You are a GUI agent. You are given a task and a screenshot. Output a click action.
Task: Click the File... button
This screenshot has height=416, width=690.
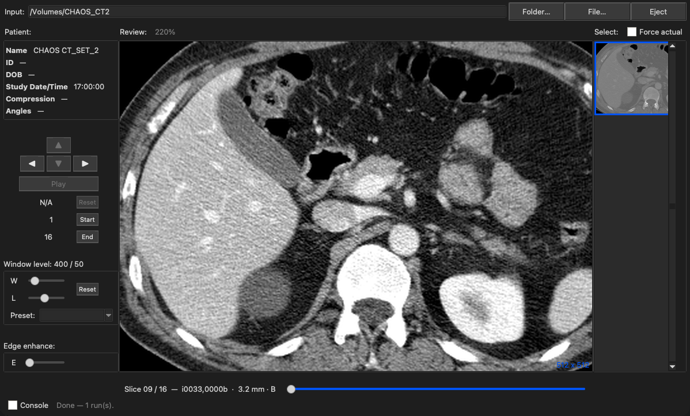597,12
